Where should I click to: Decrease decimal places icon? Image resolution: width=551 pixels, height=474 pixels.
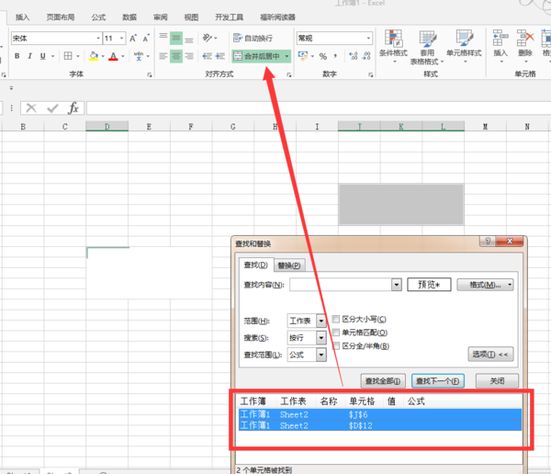pyautogui.click(x=366, y=56)
